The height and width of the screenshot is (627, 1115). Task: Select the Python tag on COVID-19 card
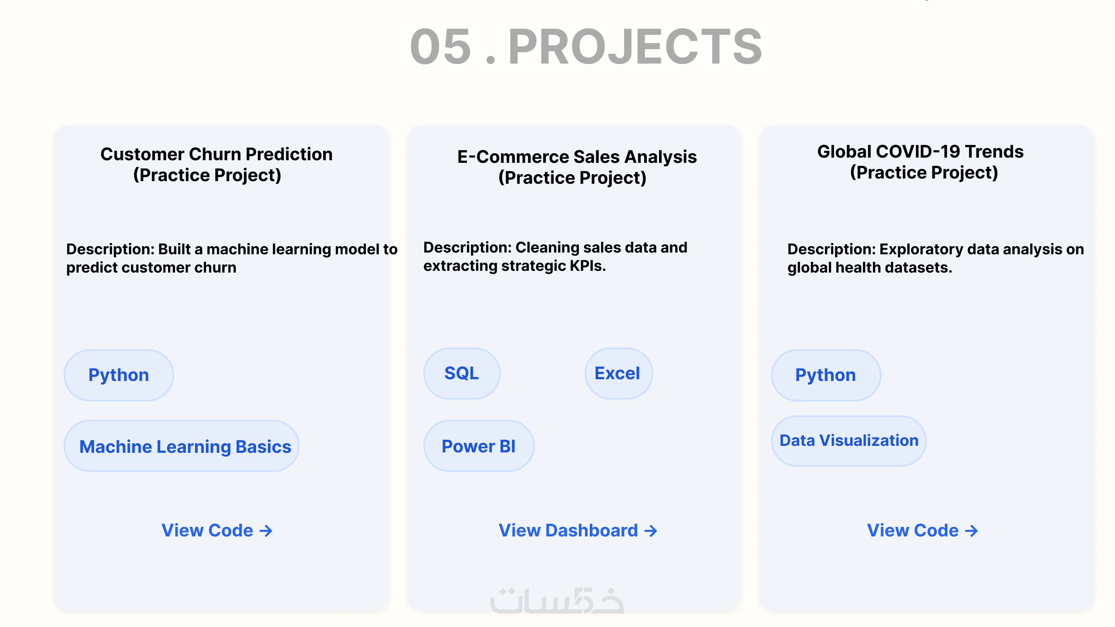click(826, 375)
